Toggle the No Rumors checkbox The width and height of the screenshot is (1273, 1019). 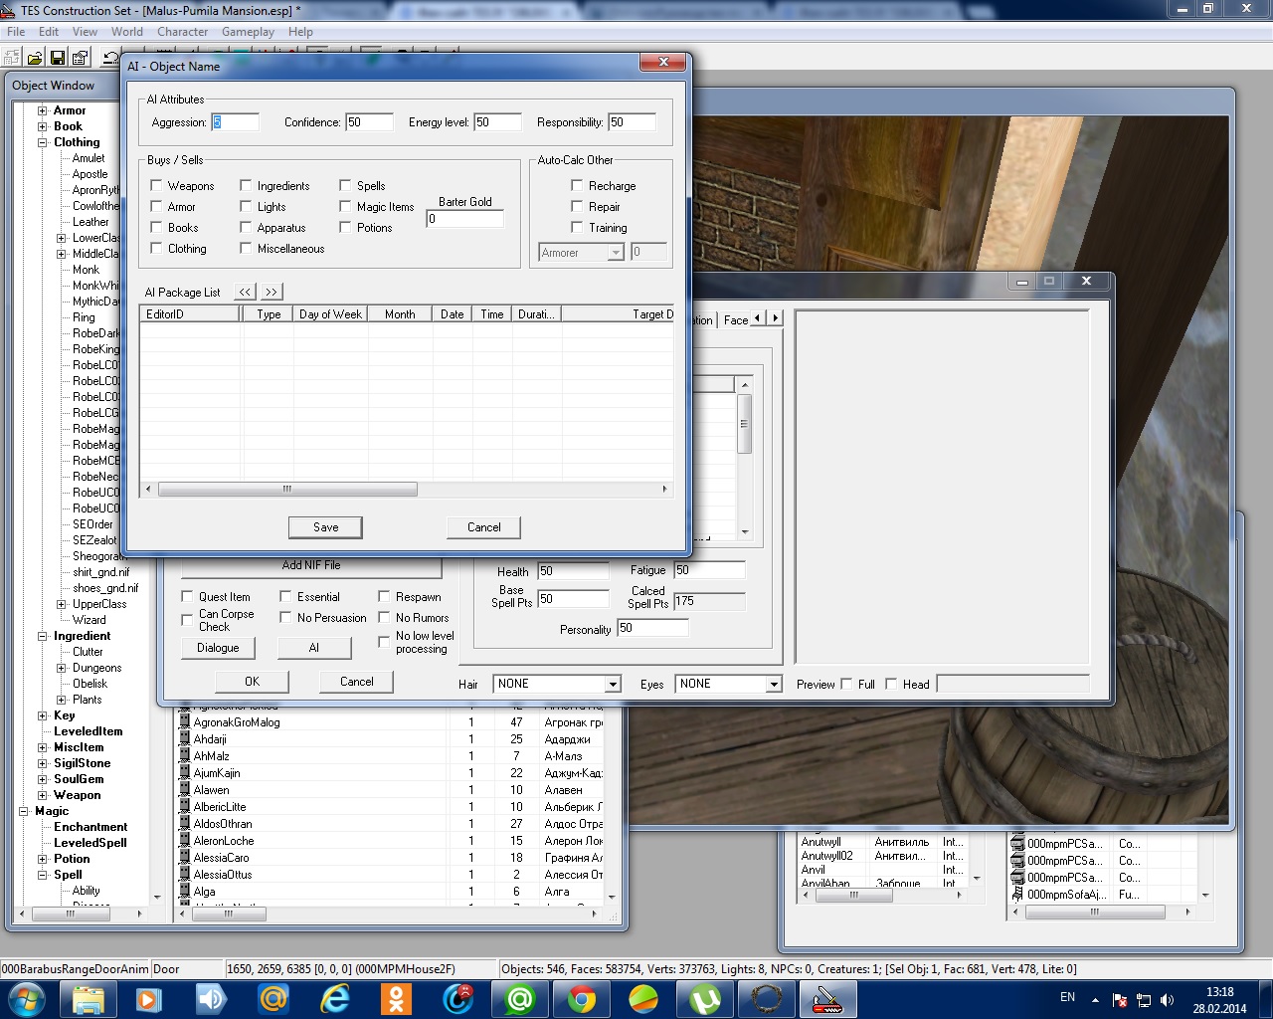point(384,617)
